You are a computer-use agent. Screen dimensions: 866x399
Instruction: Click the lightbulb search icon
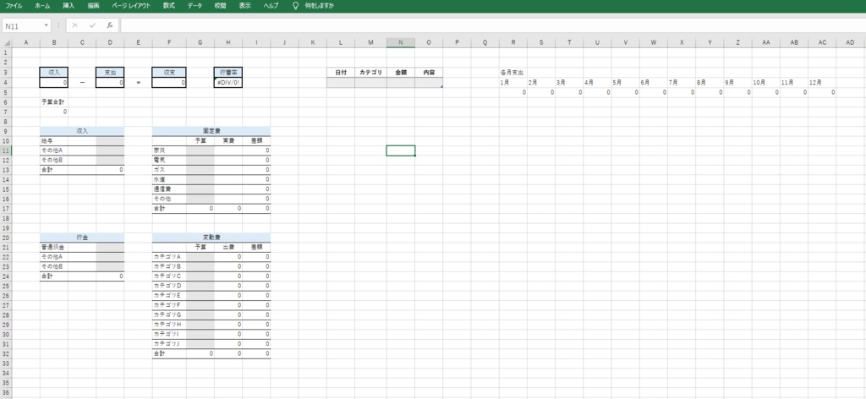pos(295,6)
